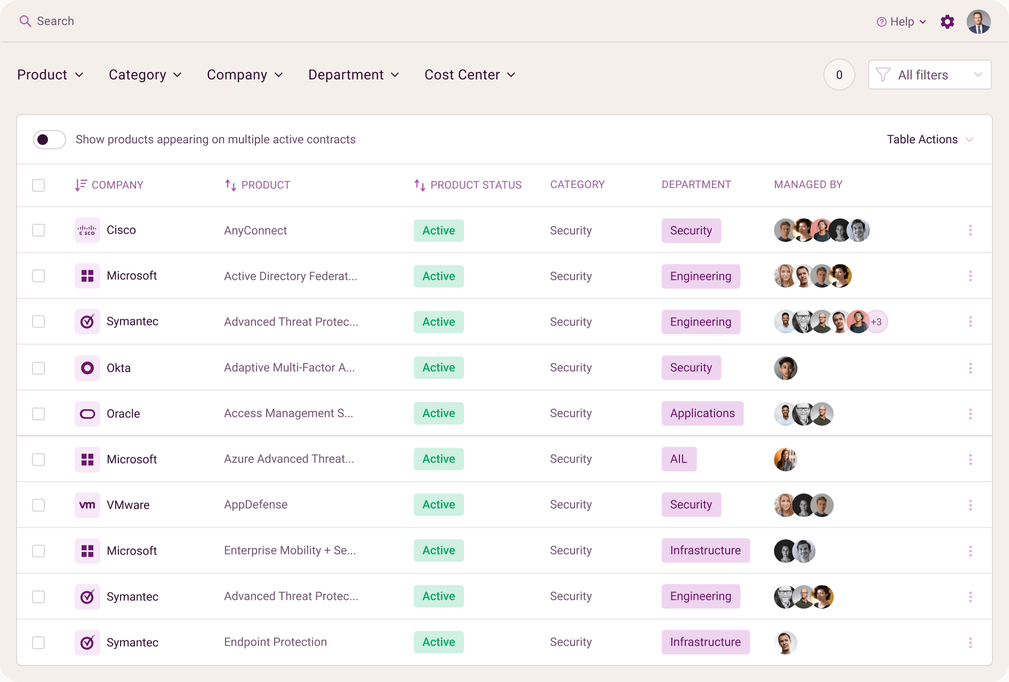Select the Oracle row checkbox
The image size is (1009, 682).
pos(38,414)
